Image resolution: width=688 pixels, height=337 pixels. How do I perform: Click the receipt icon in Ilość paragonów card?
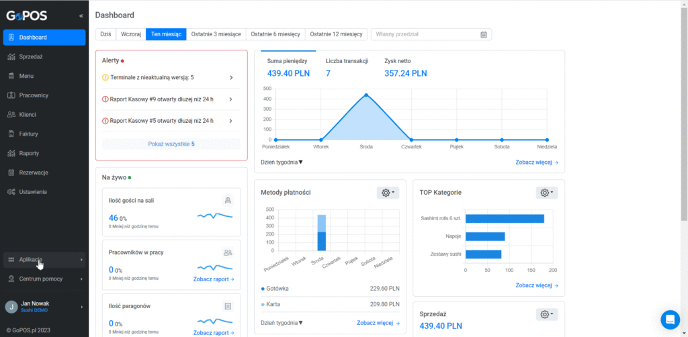tap(228, 306)
